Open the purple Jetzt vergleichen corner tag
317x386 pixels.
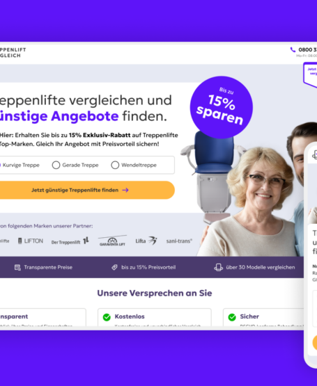311,74
